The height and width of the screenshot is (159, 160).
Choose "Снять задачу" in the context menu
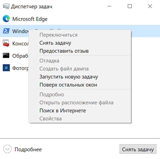pos(55,43)
